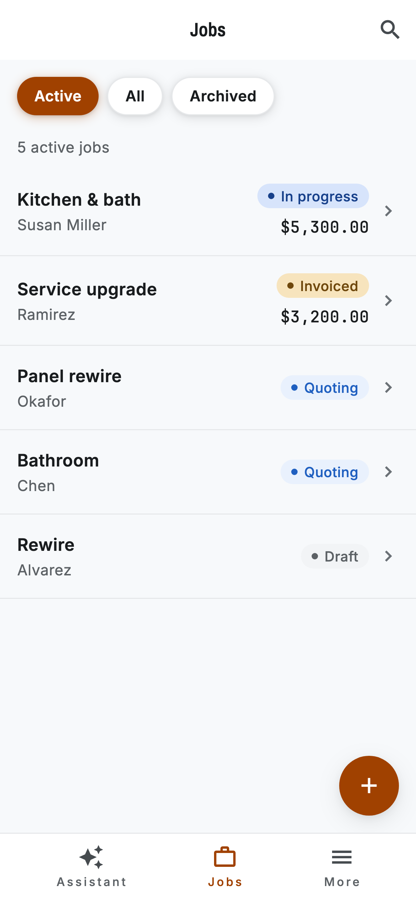
Task: Tap the plus button to add job
Action: pyautogui.click(x=369, y=785)
